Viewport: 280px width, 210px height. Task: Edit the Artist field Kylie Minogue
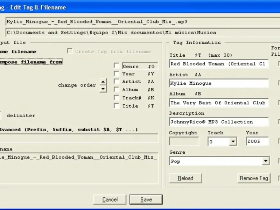pos(219,83)
